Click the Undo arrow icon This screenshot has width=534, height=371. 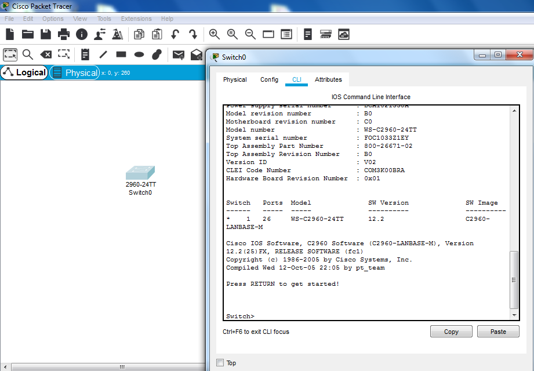pos(175,34)
